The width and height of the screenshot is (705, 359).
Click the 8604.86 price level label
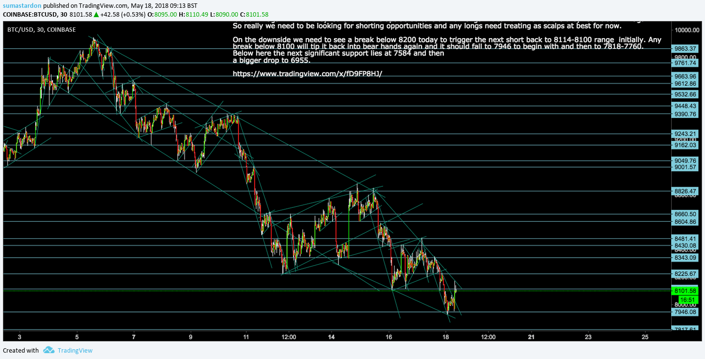685,222
